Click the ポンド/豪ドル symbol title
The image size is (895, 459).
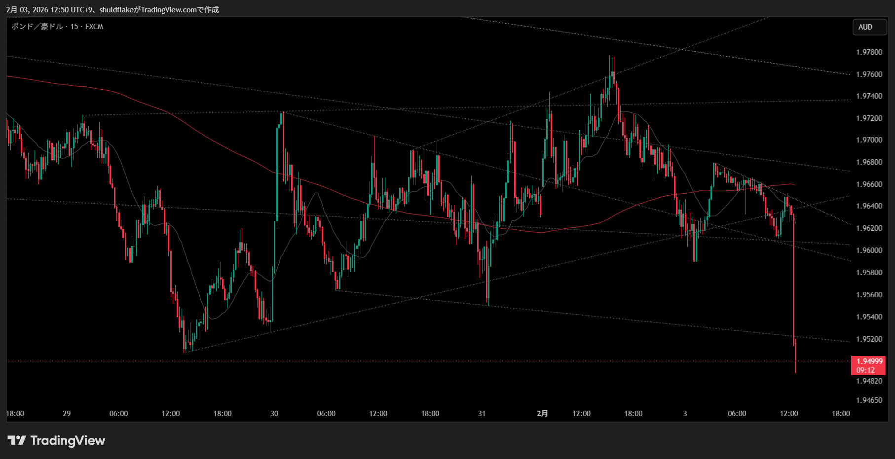point(37,27)
